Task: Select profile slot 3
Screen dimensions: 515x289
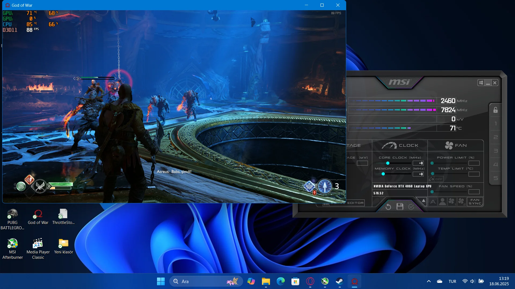Action: pyautogui.click(x=495, y=151)
